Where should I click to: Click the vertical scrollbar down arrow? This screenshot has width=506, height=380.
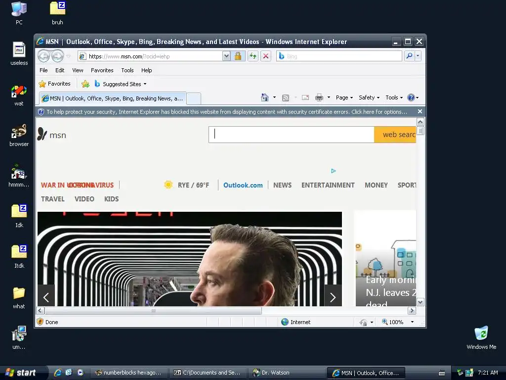420,302
